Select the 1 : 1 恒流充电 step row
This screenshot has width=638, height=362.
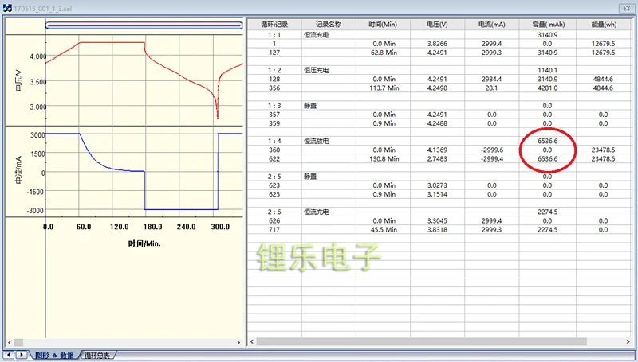pyautogui.click(x=439, y=35)
